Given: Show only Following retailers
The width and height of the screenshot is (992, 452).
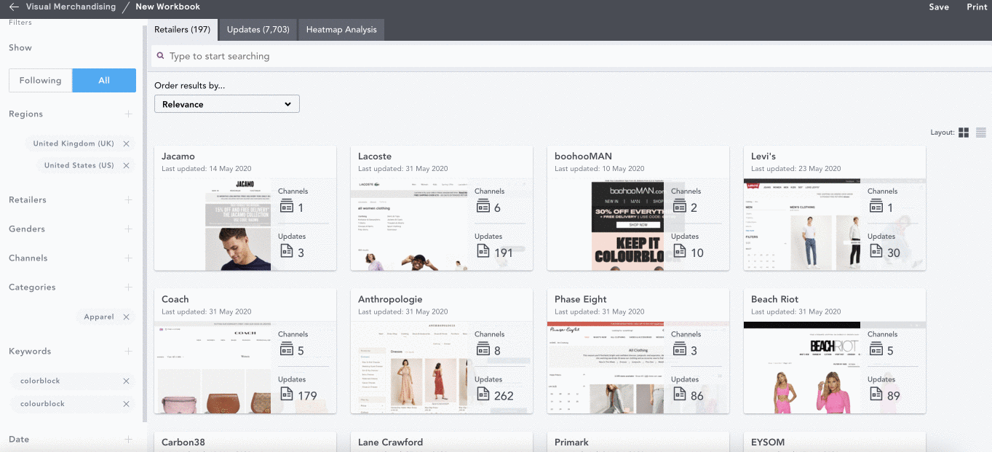Looking at the screenshot, I should [41, 80].
